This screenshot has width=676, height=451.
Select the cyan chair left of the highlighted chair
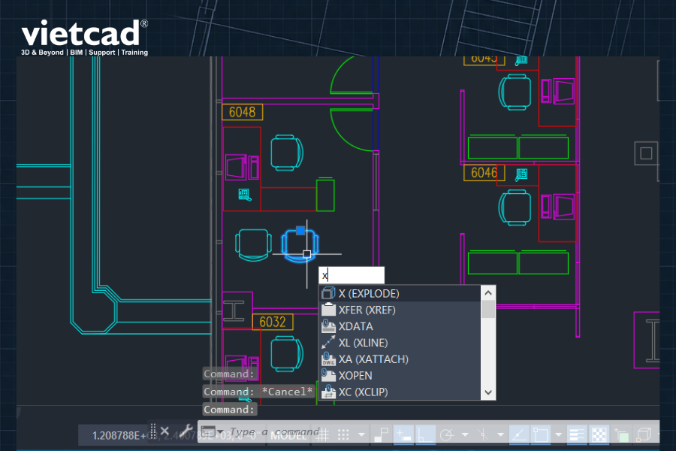[254, 245]
